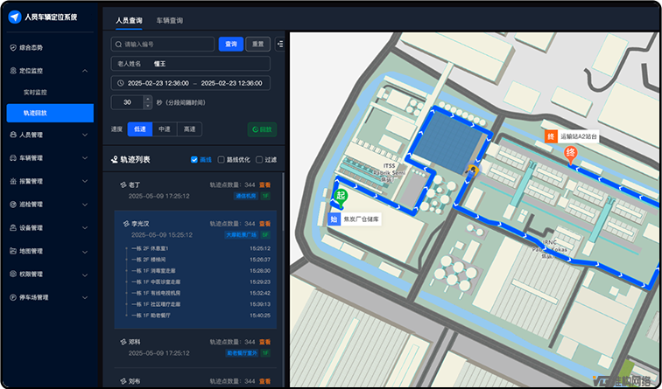Switch to the 车辆查询 tab
Image resolution: width=662 pixels, height=389 pixels.
pyautogui.click(x=170, y=19)
